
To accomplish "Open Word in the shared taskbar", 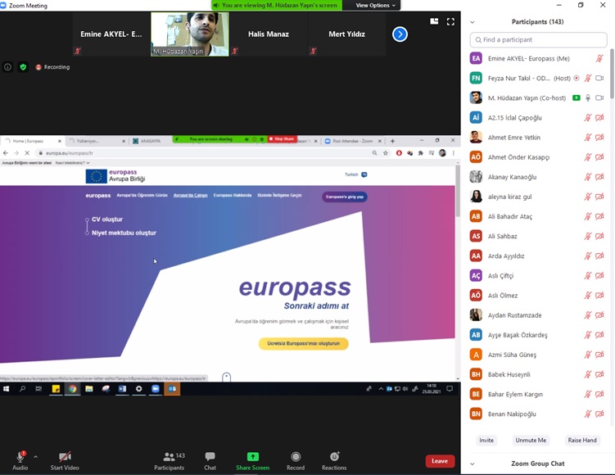I will coord(122,389).
